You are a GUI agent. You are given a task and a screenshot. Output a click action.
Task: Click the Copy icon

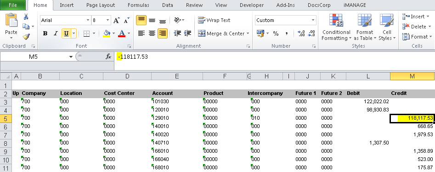pos(26,27)
